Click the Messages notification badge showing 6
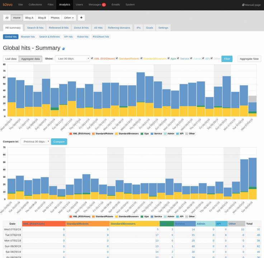Viewport: 264px width, 258px height. [x=104, y=5]
